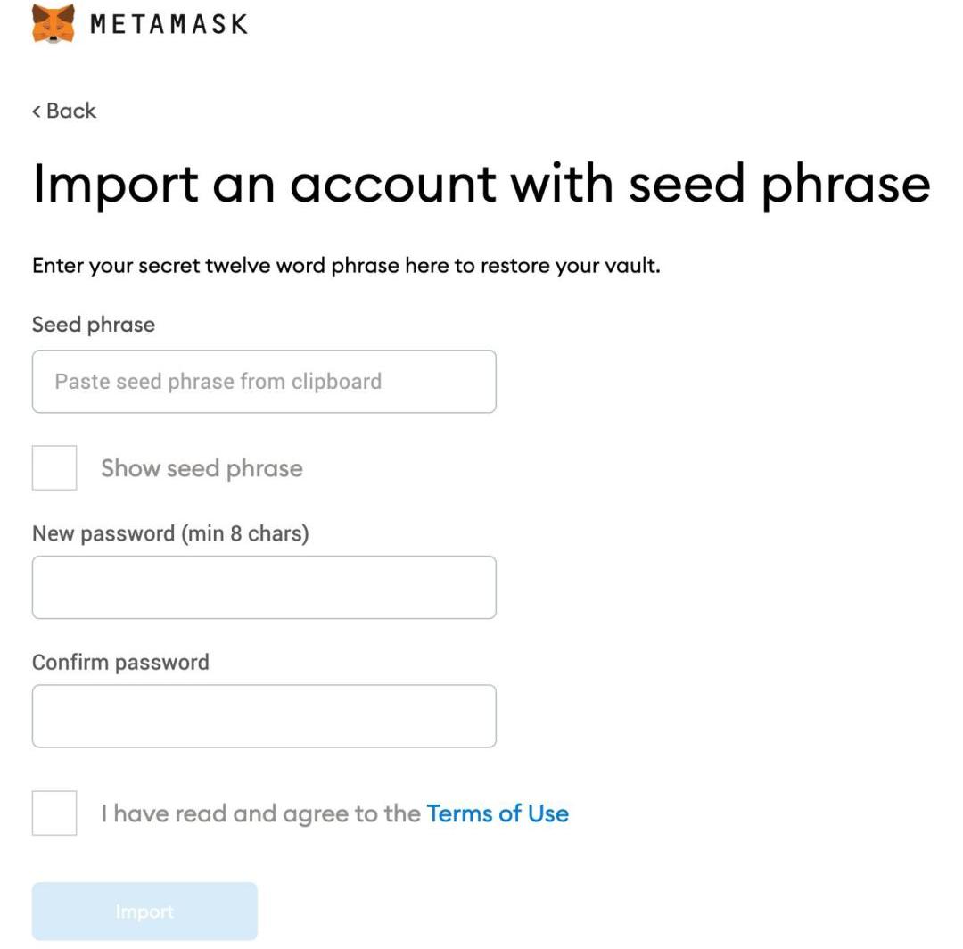Focus the Confirm password input field
This screenshot has width=963, height=949.
(x=264, y=716)
